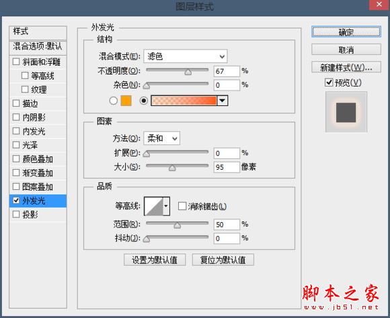Click the 复位为默认值 button
The height and width of the screenshot is (318, 390).
click(223, 260)
